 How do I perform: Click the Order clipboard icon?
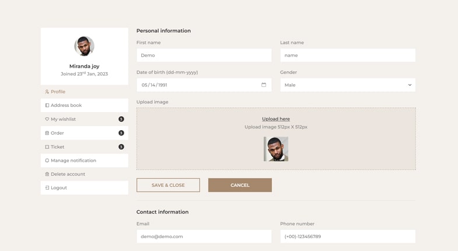[x=47, y=133]
